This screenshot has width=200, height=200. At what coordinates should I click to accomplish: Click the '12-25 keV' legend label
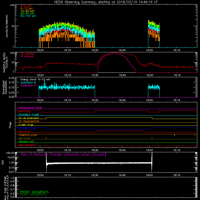(27, 11)
